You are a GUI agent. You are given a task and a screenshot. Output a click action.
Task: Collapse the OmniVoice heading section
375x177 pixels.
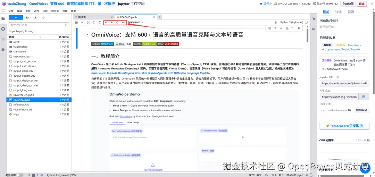click(x=87, y=34)
